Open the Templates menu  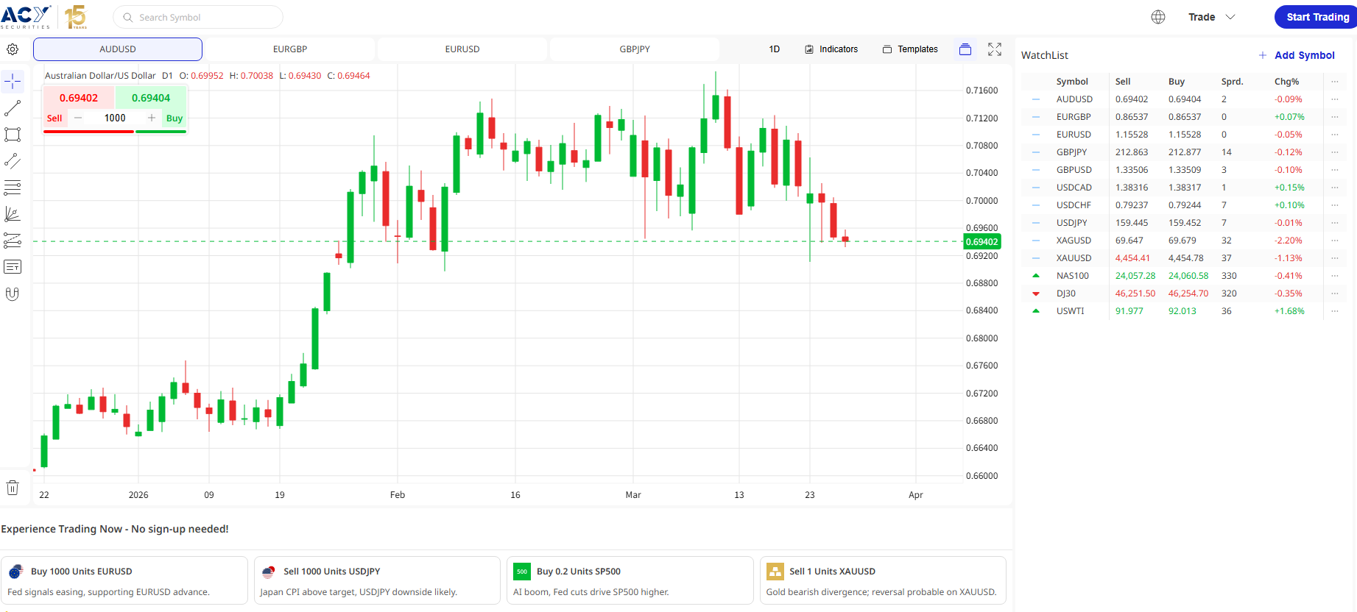(x=910, y=49)
